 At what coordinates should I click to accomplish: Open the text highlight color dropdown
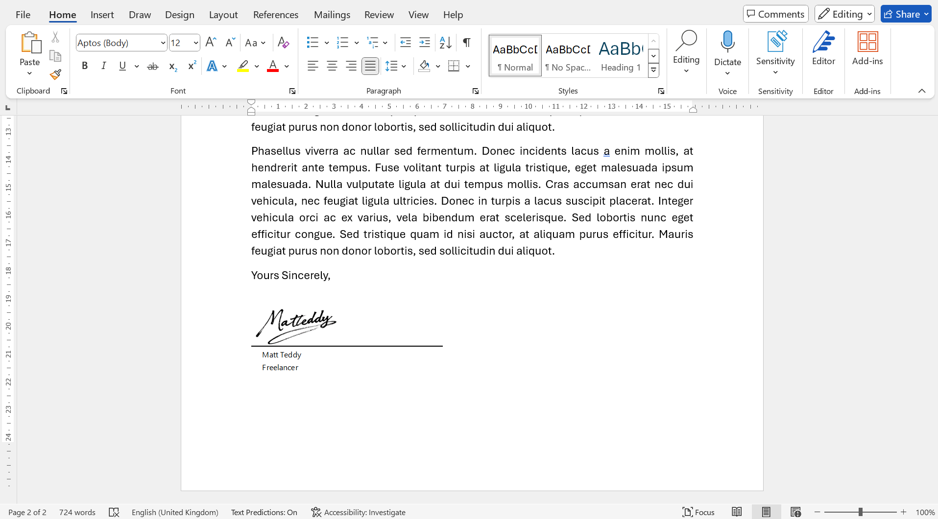tap(257, 66)
